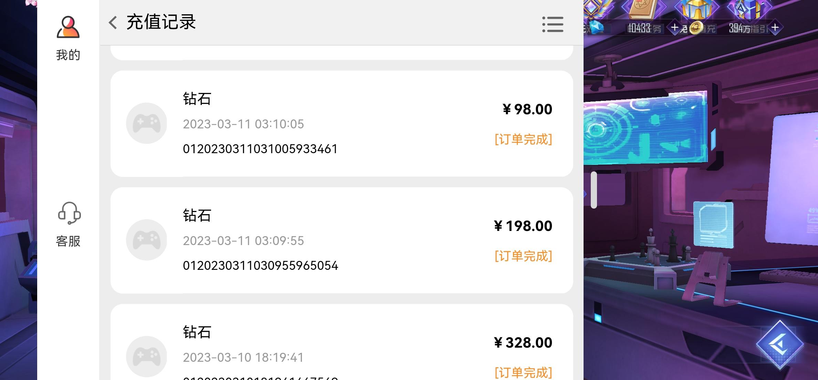Open the ¥328.00 钻石 order record
The image size is (818, 380).
pos(342,342)
